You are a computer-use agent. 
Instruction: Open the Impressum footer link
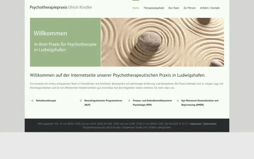pos(196,124)
